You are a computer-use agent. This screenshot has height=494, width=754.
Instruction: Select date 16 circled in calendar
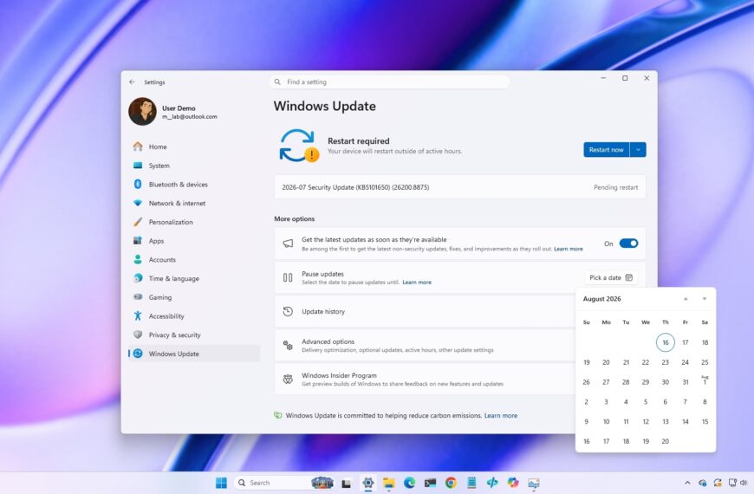tap(666, 342)
